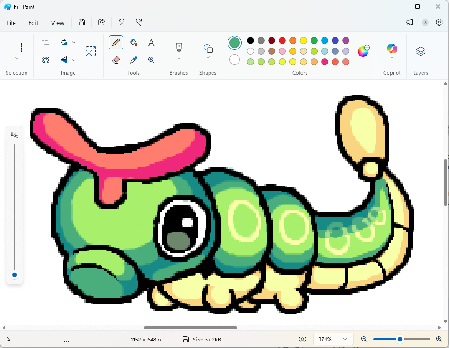Select the Pencil tool
This screenshot has width=449, height=348.
[116, 42]
